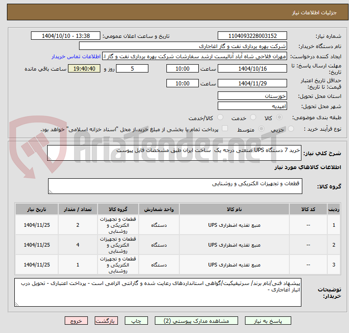Click the کد کالا column header

[x=308, y=209]
